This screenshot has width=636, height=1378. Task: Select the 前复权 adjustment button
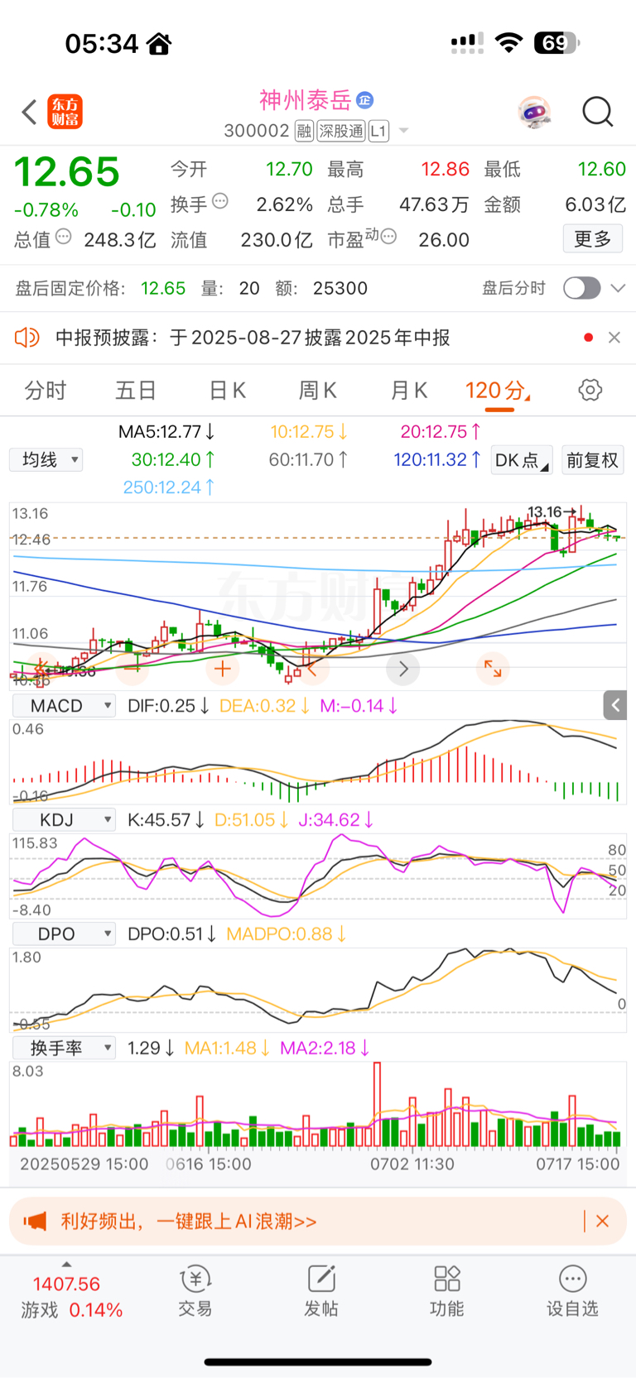tap(592, 460)
